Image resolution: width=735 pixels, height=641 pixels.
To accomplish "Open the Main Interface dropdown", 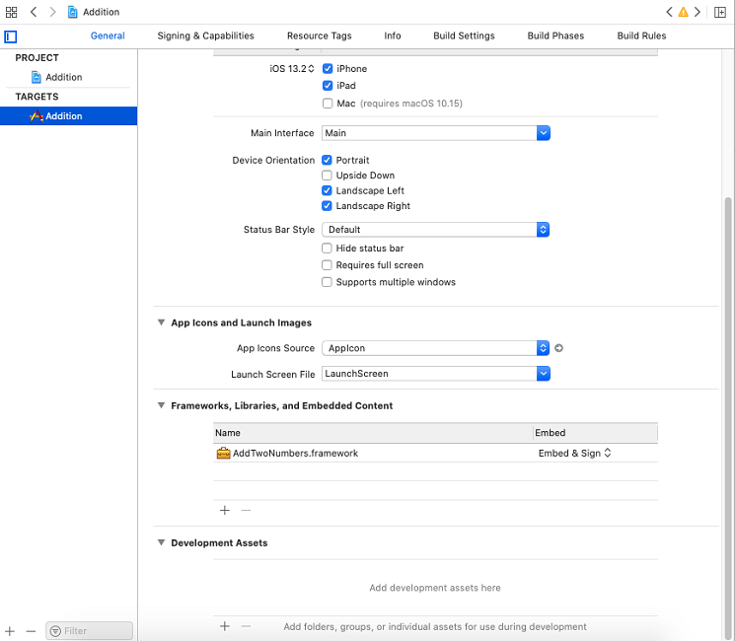I will 435,133.
